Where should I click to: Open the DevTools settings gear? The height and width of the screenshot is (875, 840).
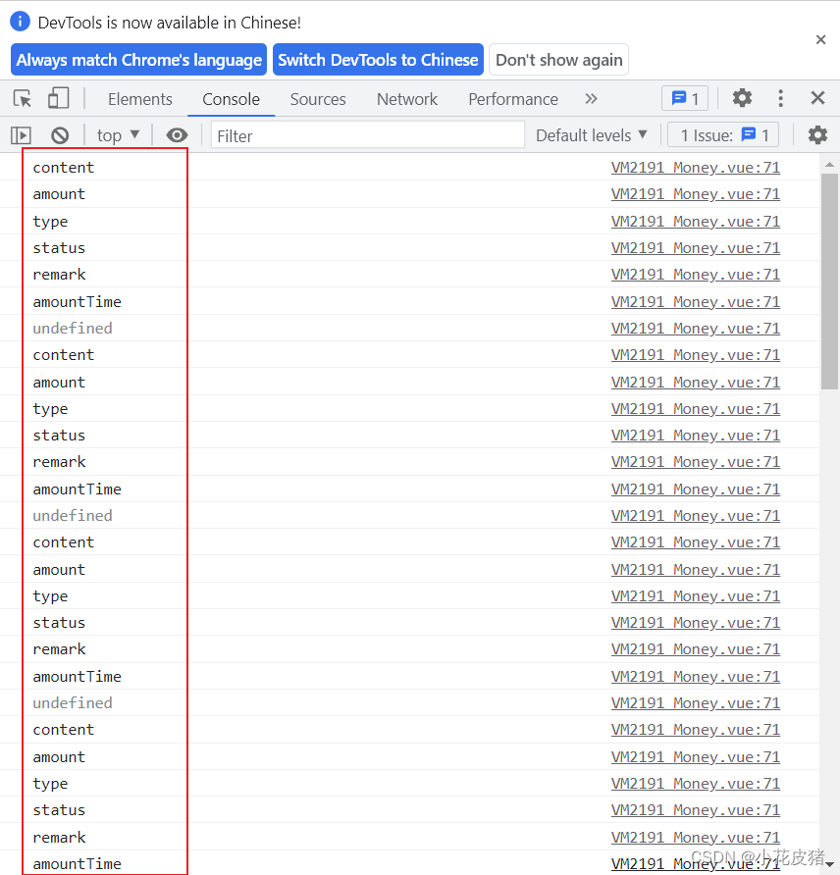click(742, 98)
